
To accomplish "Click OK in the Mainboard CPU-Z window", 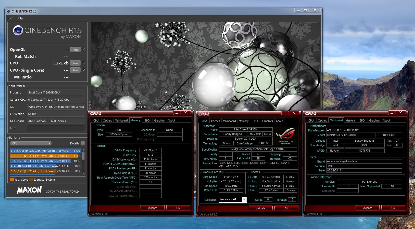I will tap(393, 208).
